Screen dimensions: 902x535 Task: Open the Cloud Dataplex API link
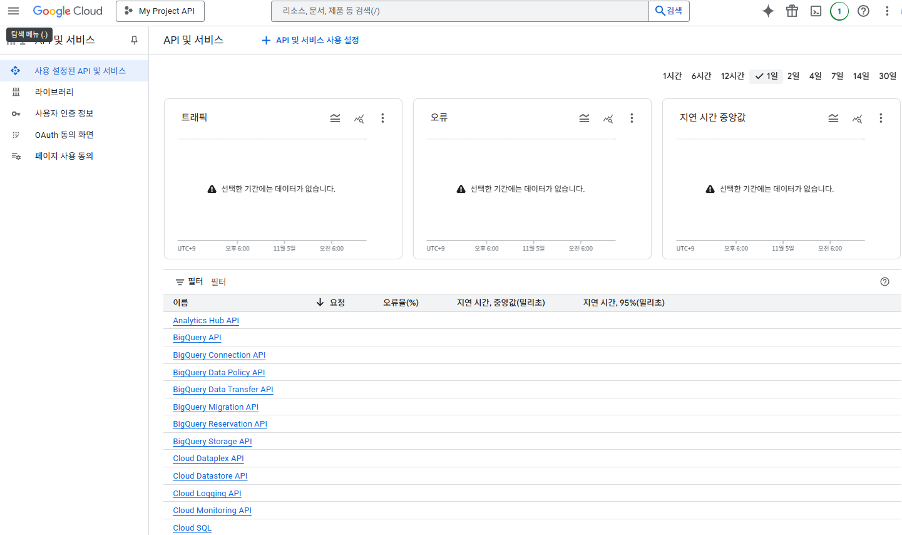pyautogui.click(x=208, y=459)
